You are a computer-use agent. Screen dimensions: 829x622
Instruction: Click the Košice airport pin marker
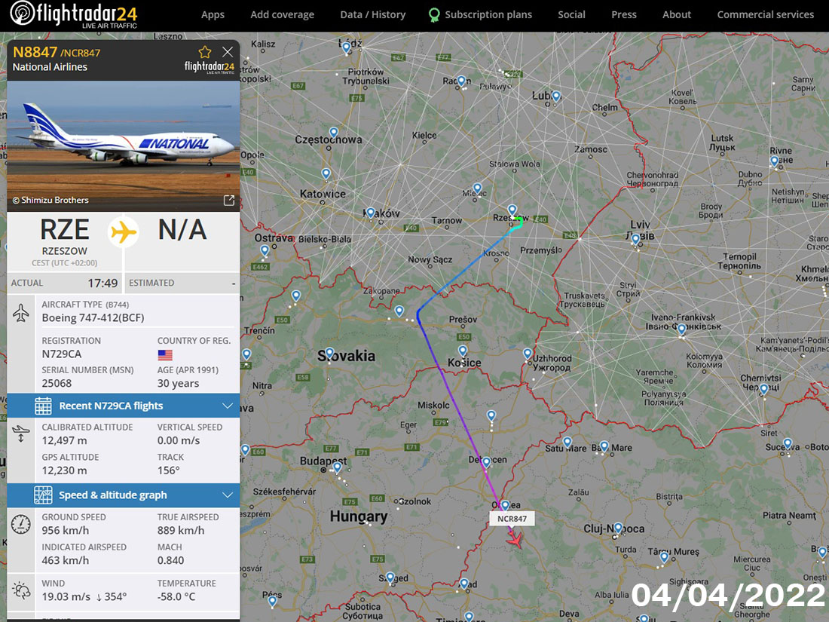[463, 351]
